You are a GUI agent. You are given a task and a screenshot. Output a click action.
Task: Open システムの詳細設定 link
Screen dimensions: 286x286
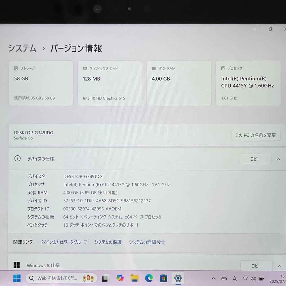147,242
